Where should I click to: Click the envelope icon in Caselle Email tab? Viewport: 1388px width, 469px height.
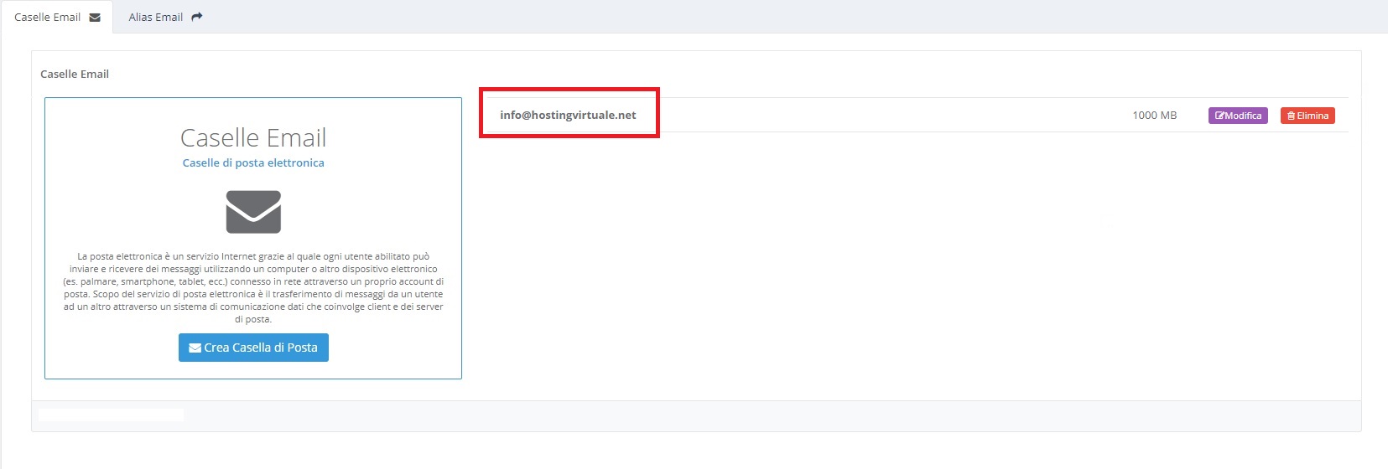coord(95,18)
